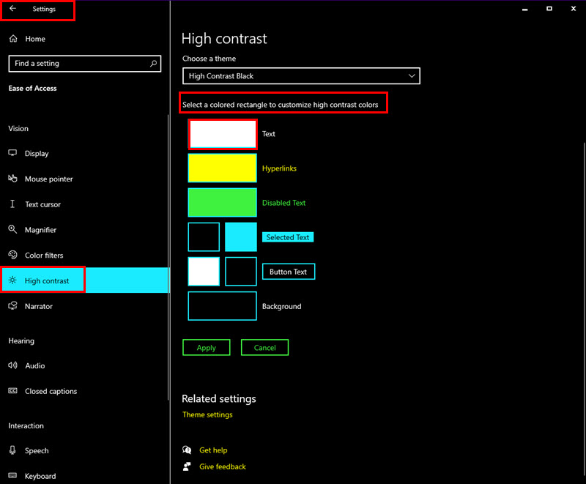This screenshot has height=484, width=586.
Task: Open Theme settings link
Action: [207, 414]
